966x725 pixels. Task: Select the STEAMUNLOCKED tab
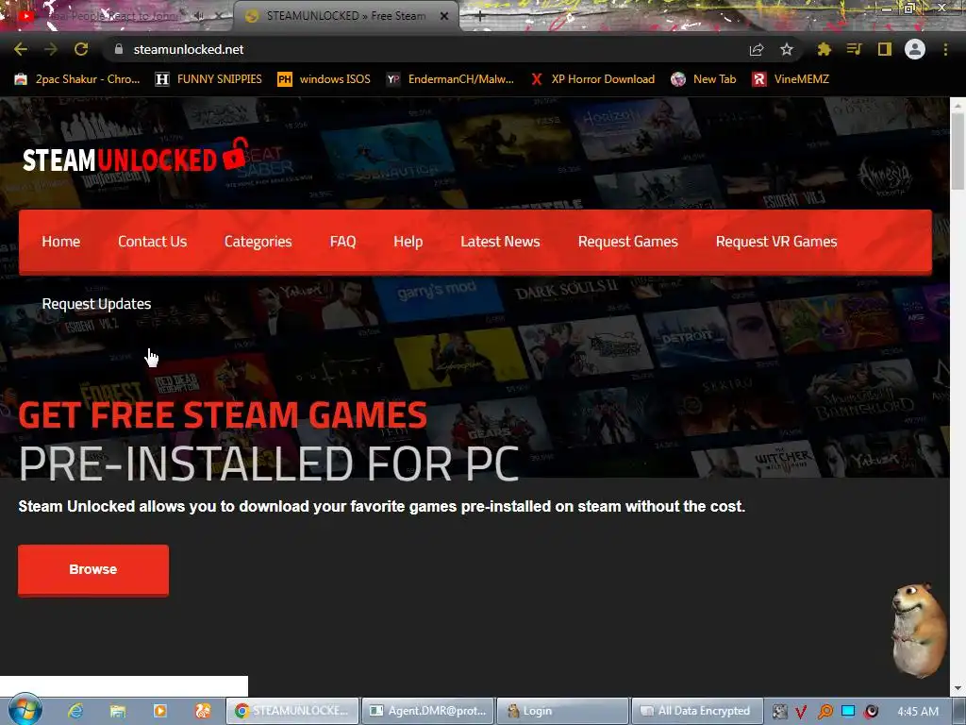coord(345,16)
